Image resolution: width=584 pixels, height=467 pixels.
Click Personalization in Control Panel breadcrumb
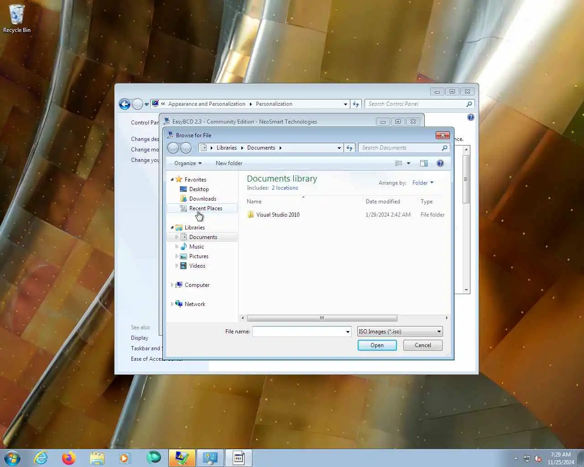click(x=274, y=104)
